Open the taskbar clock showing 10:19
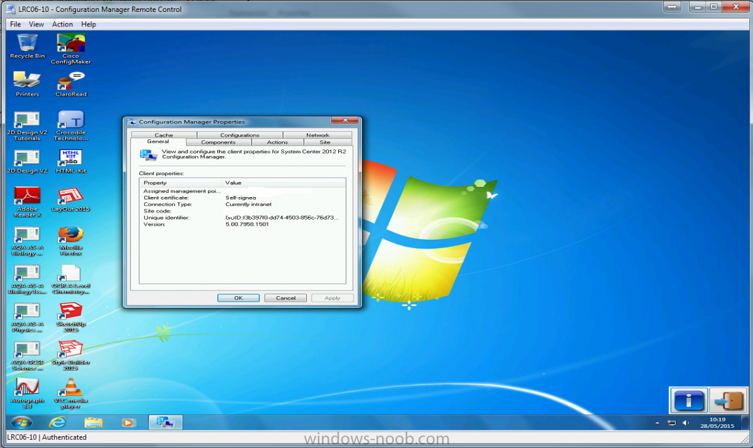 click(717, 422)
